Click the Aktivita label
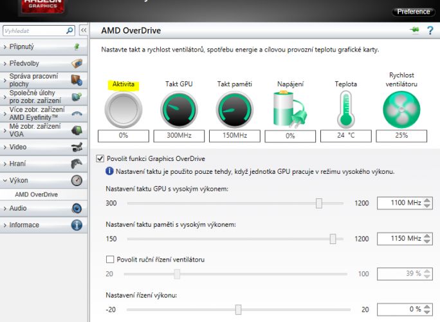 (x=124, y=84)
